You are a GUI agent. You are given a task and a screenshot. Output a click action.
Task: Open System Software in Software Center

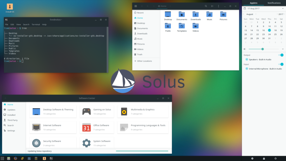[96, 143]
